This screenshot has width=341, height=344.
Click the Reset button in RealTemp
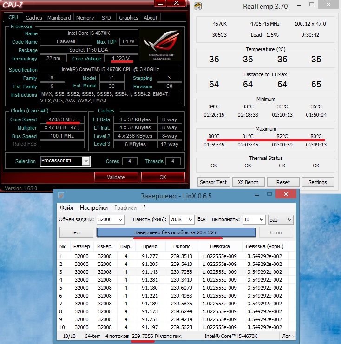[x=283, y=182]
